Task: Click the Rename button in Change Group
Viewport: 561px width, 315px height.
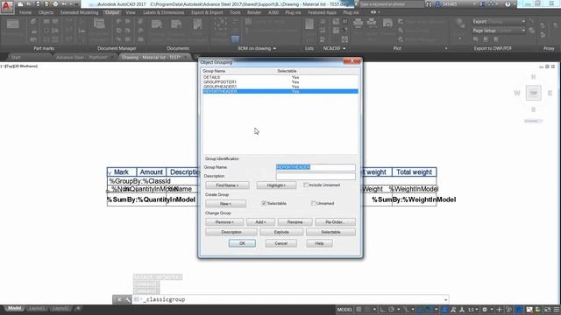Action: point(295,222)
